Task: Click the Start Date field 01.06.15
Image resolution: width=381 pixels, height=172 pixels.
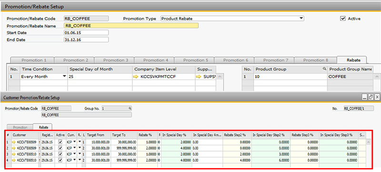Action: (86, 33)
